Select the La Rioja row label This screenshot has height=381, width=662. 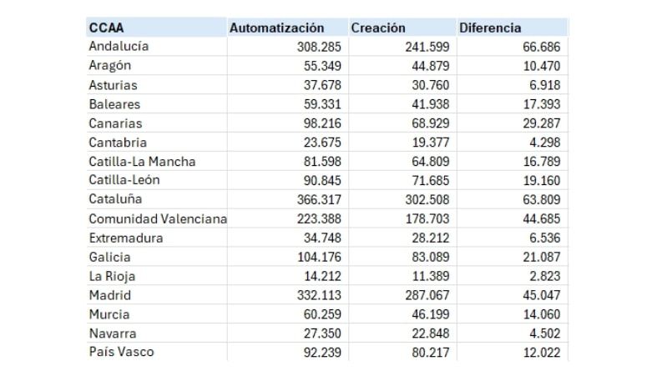[x=112, y=276]
